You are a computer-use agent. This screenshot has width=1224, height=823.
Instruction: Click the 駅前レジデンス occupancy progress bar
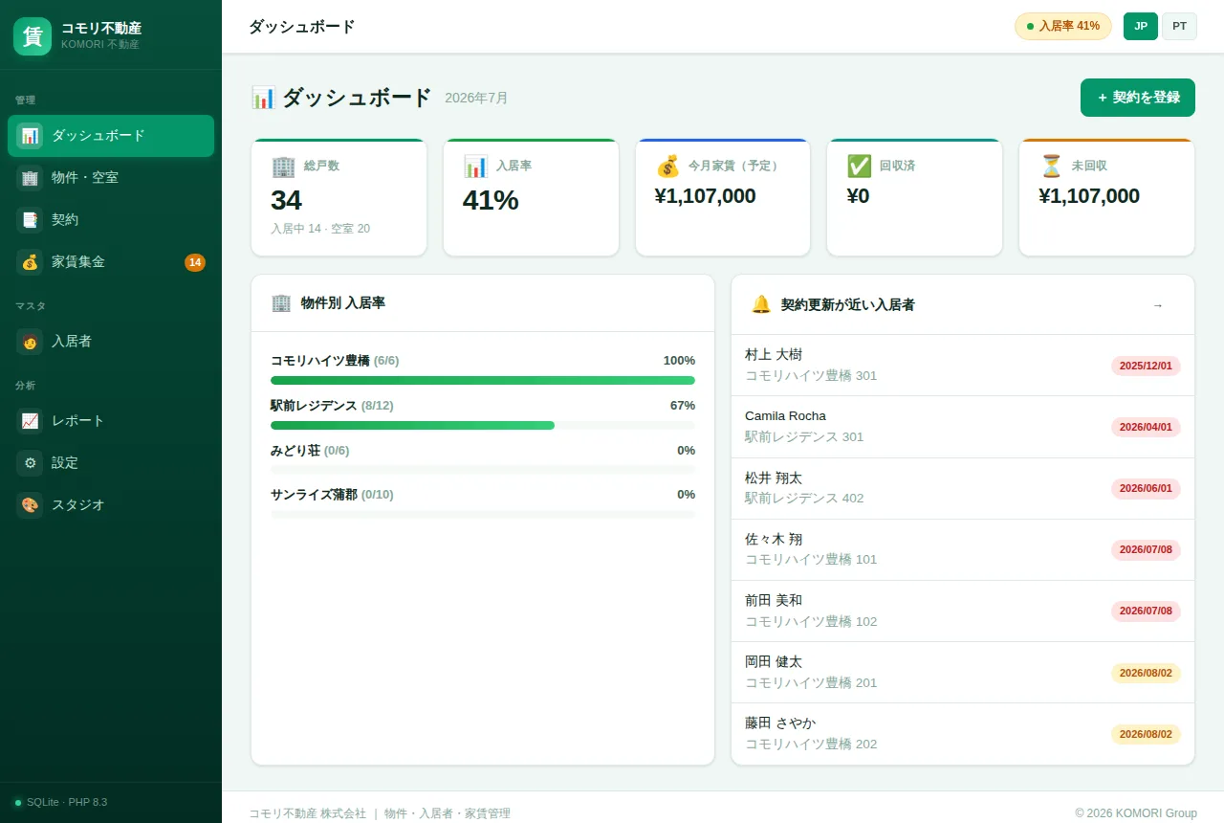pyautogui.click(x=483, y=425)
